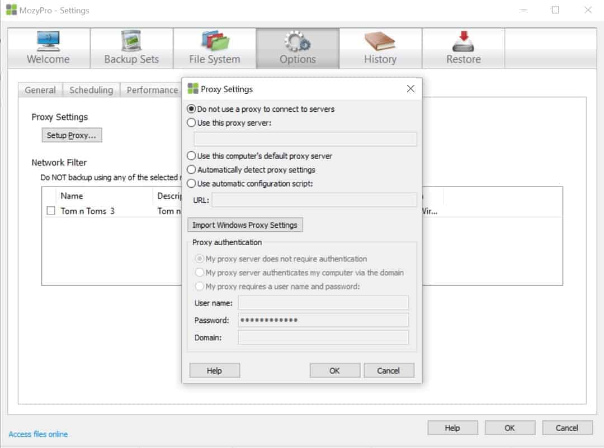
Task: Switch to the General tab
Action: click(40, 90)
